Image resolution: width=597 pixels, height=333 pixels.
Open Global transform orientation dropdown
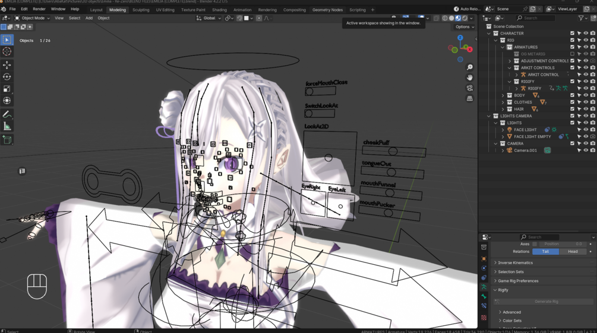pyautogui.click(x=209, y=18)
